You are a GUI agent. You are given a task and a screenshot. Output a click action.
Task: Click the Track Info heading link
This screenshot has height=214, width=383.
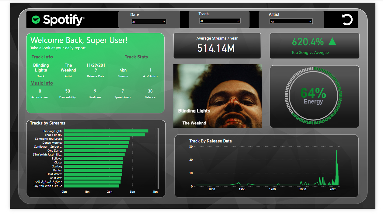coord(42,57)
